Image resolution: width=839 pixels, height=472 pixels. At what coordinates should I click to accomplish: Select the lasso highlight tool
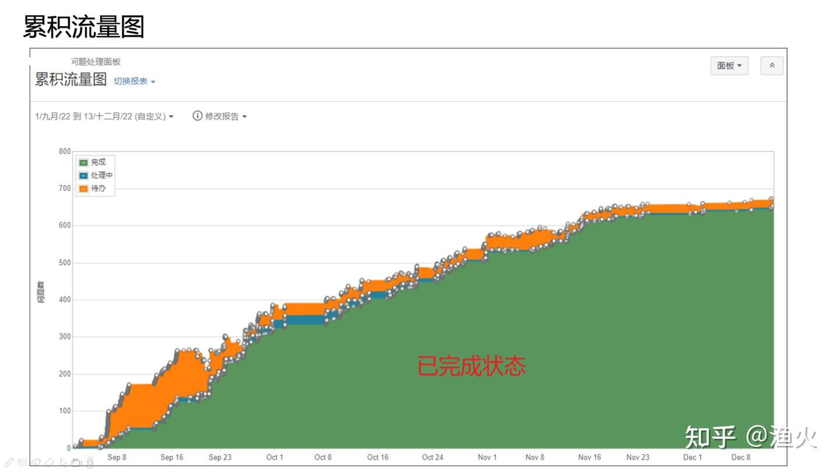pos(36,463)
